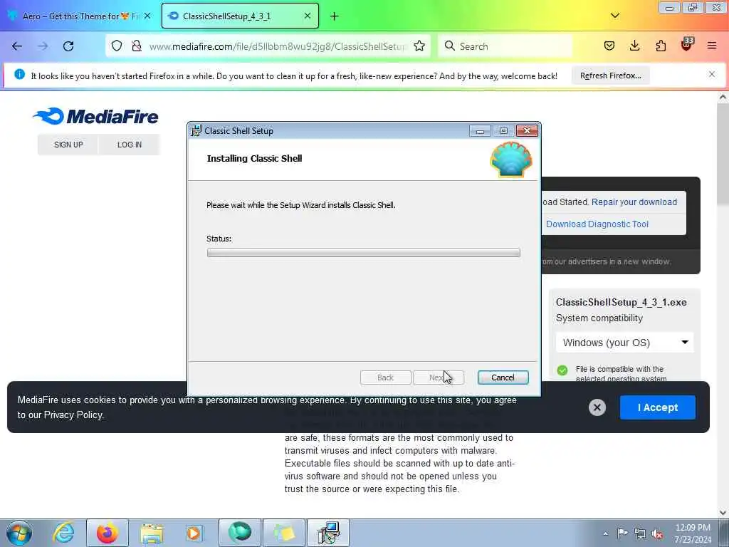The image size is (729, 547).
Task: Dismiss the cookie banner with X icon
Action: 597,407
